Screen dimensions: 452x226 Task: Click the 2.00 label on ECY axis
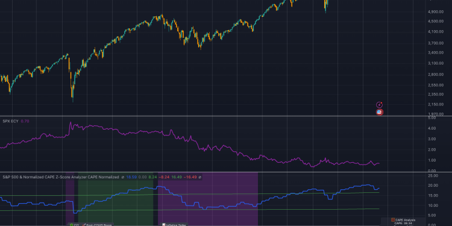tap(432, 149)
